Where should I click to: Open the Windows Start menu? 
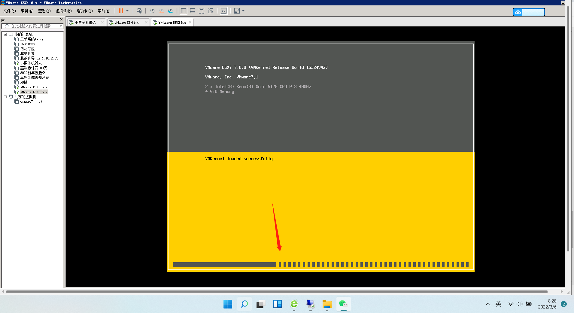point(228,304)
